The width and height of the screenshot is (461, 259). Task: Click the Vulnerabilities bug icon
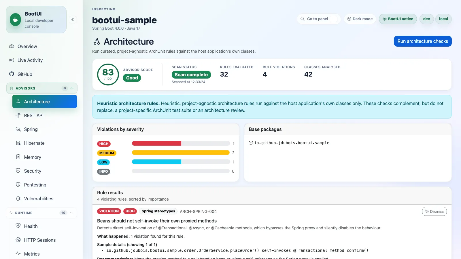(18, 199)
